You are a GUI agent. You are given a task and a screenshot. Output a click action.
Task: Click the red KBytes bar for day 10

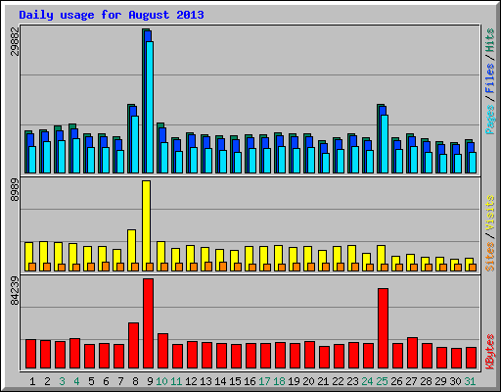point(162,351)
